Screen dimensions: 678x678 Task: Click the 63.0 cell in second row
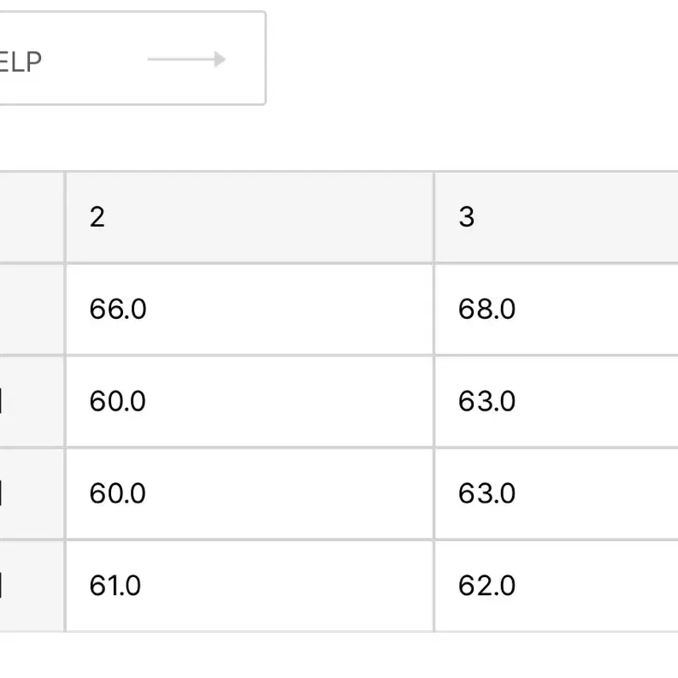[x=557, y=402]
